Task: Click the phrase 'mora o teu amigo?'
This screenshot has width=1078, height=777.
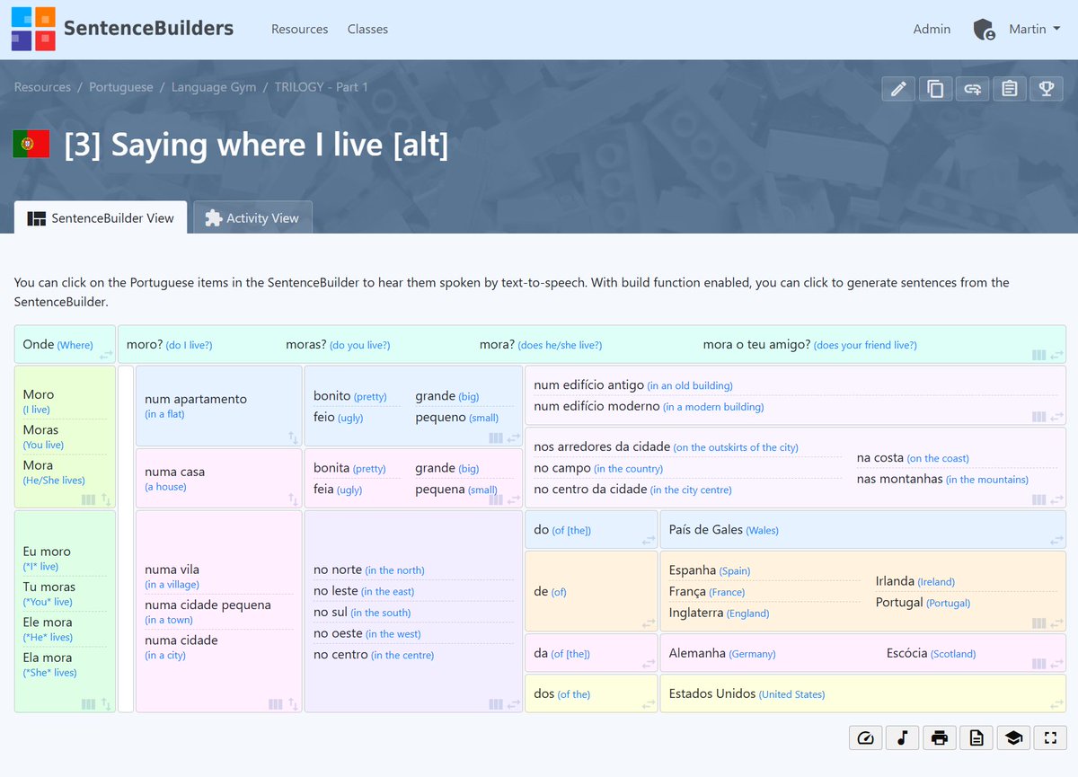Action: [756, 345]
